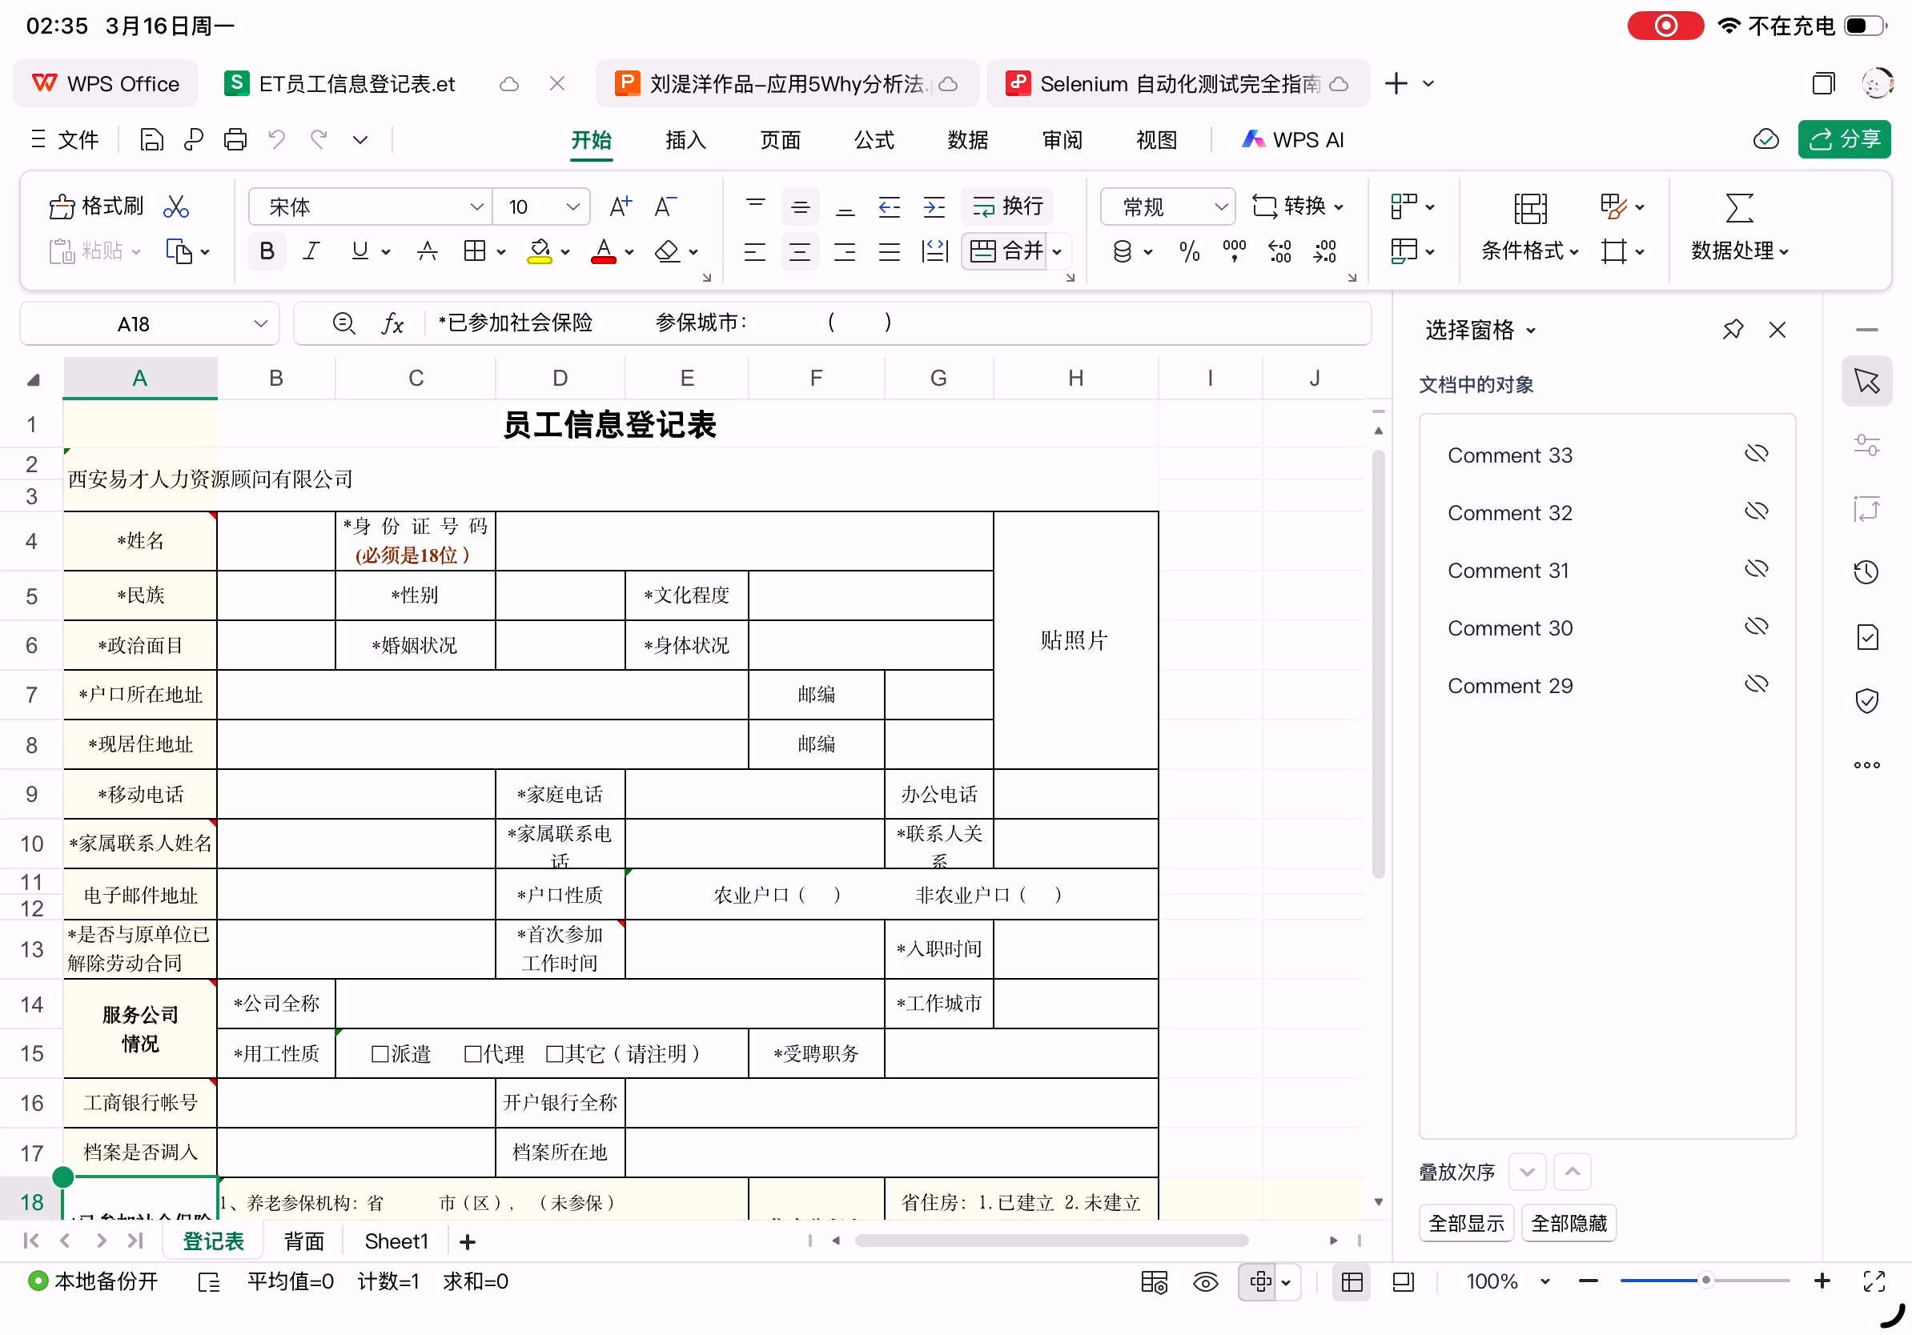This screenshot has height=1335, width=1912.
Task: Toggle bold formatting button
Action: tap(267, 251)
